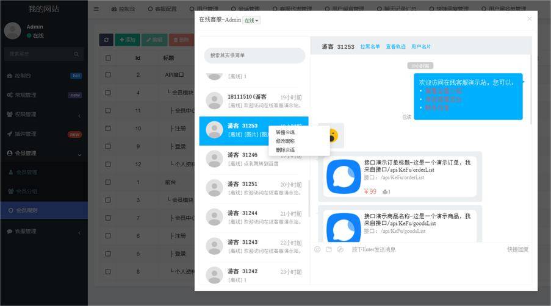Image resolution: width=551 pixels, height=306 pixels.
Task: Close the 在线客服 chat dialog
Action: click(529, 19)
